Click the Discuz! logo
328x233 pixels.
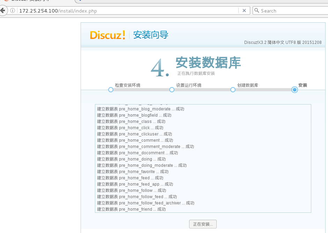(107, 35)
